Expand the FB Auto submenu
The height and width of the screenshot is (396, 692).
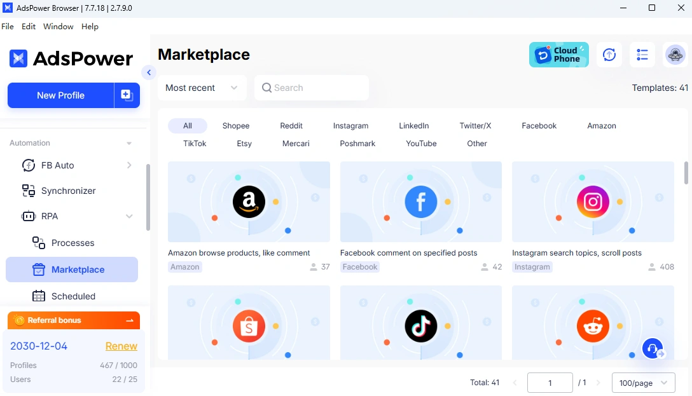click(129, 165)
